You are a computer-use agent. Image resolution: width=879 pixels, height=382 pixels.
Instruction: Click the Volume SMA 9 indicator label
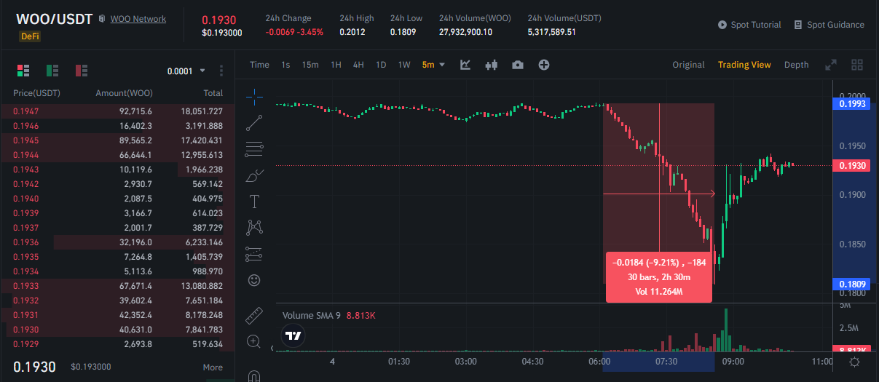click(312, 315)
